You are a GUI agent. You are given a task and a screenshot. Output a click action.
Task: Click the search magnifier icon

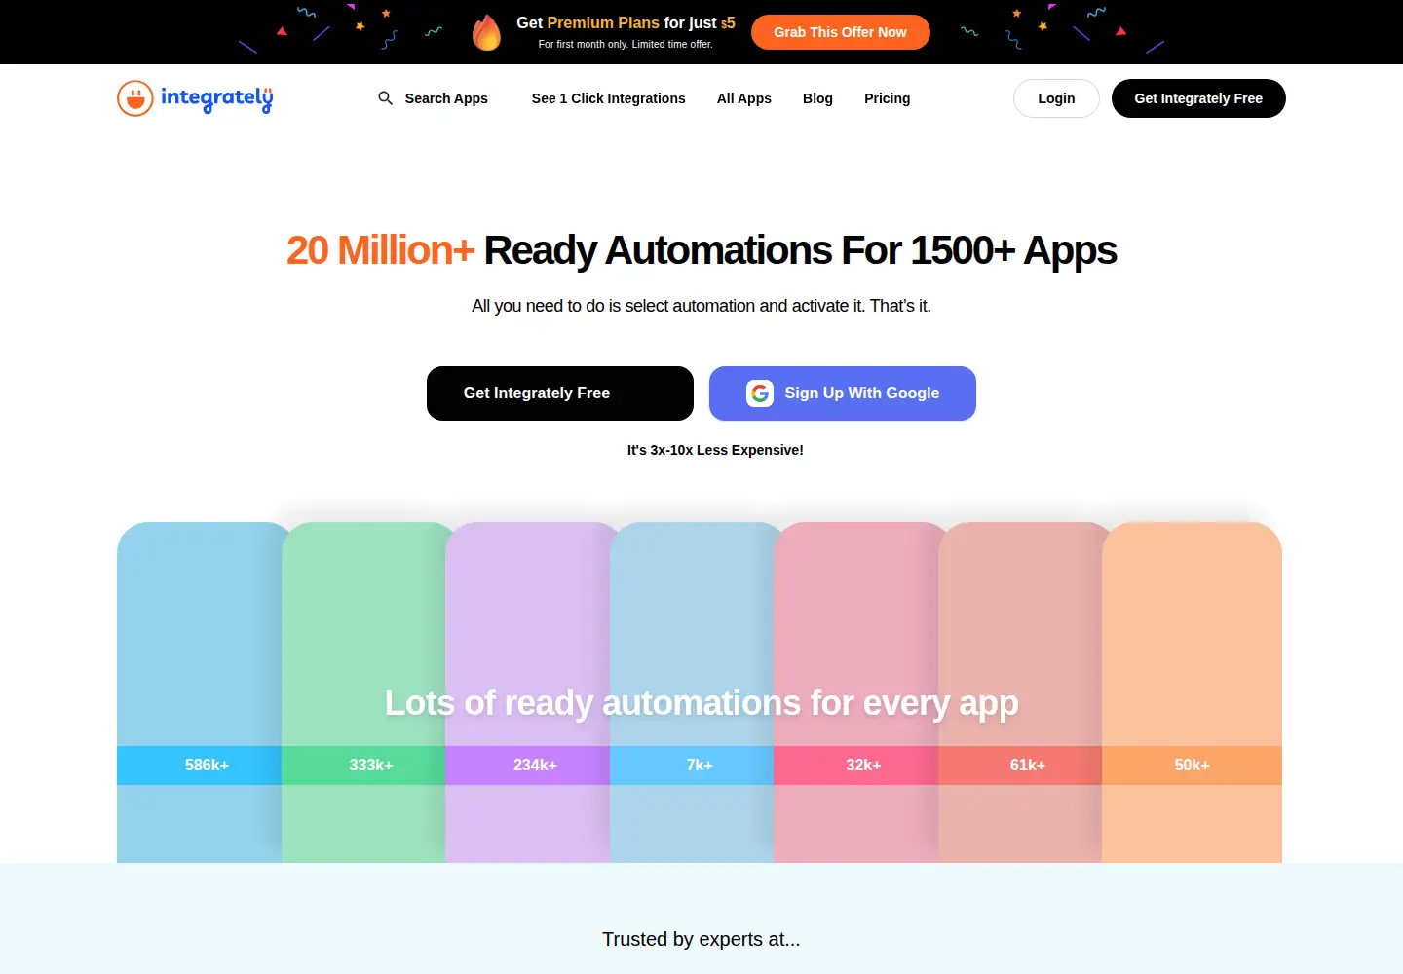[x=386, y=98]
